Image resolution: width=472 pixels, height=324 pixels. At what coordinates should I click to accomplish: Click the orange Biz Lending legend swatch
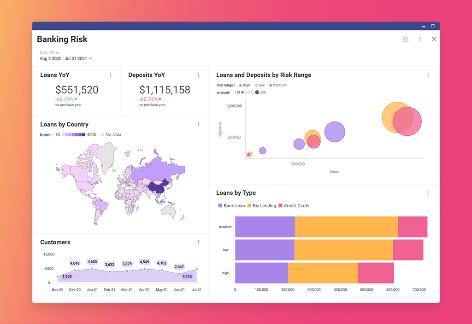click(249, 206)
